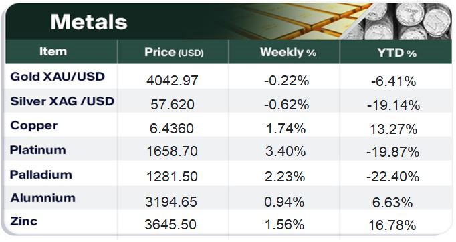This screenshot has width=456, height=242.
Task: Open the Gold XAU/USD row label
Action: pos(58,77)
